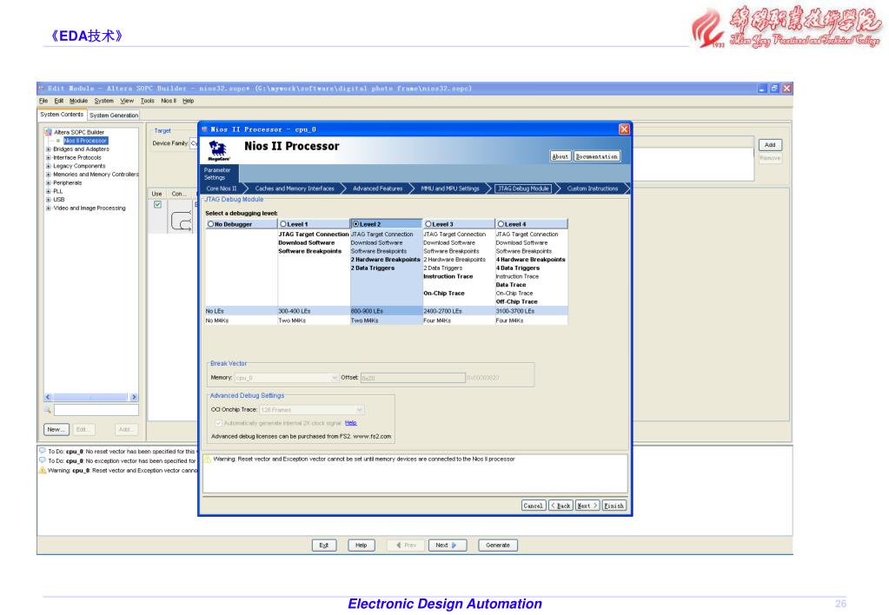Click Next in Nios II dialog
Viewport: 889px width, 615px height.
[x=587, y=506]
